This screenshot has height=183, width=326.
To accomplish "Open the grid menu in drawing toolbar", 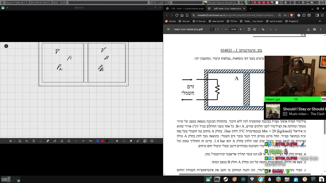I will tap(10, 141).
